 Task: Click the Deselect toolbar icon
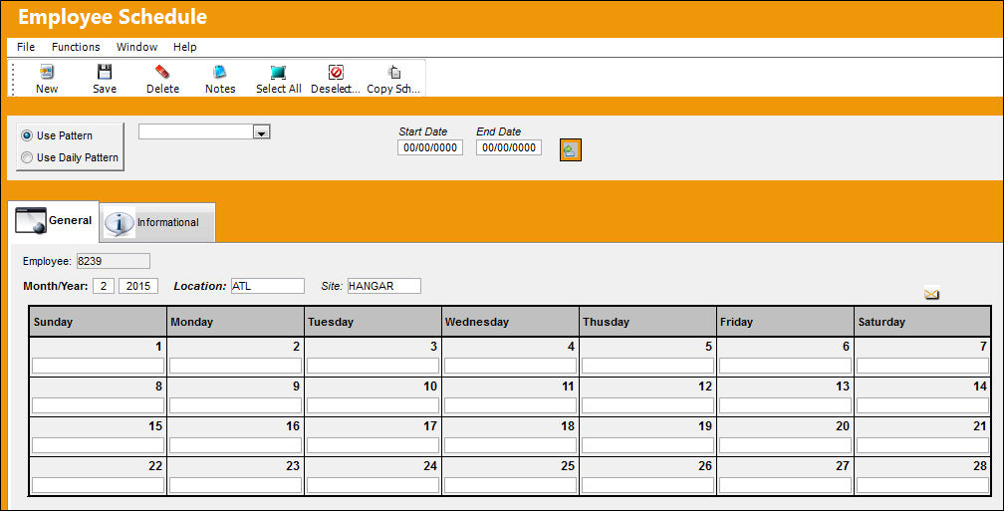point(336,72)
